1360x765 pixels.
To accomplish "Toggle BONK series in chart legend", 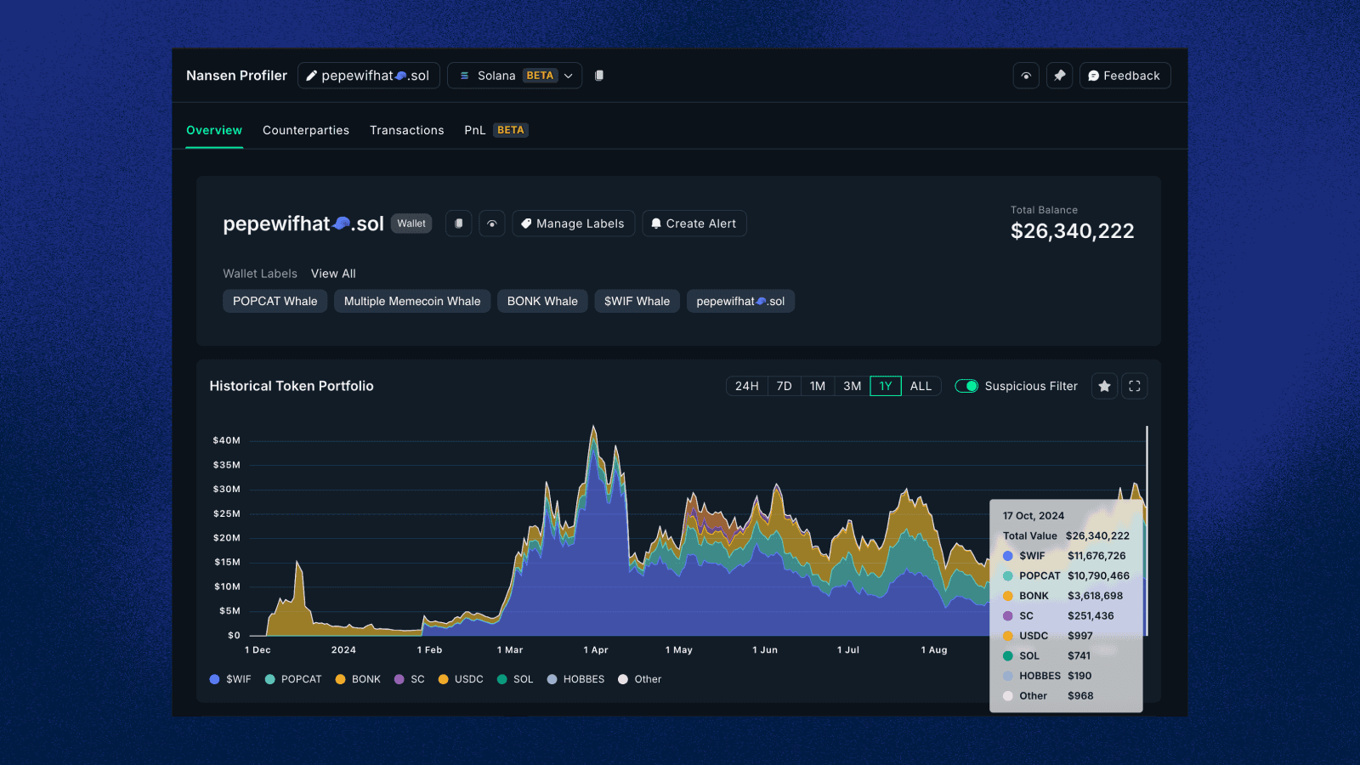I will pos(358,679).
